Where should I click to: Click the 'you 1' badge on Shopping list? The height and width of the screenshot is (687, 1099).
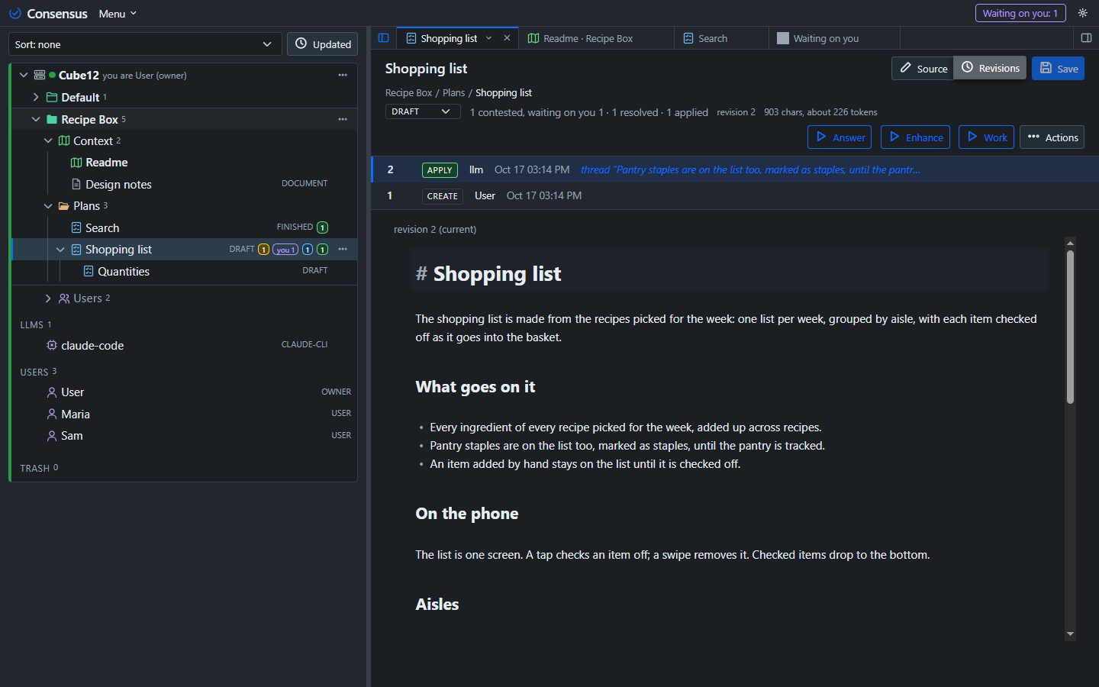coord(285,250)
